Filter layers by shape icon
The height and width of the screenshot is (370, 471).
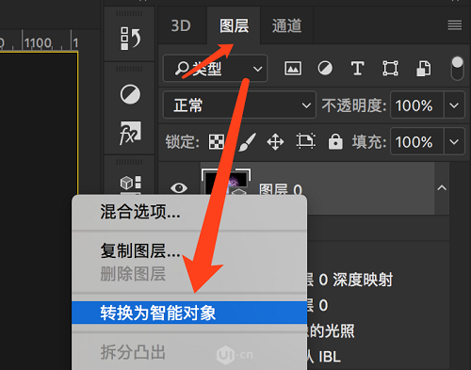pos(390,68)
